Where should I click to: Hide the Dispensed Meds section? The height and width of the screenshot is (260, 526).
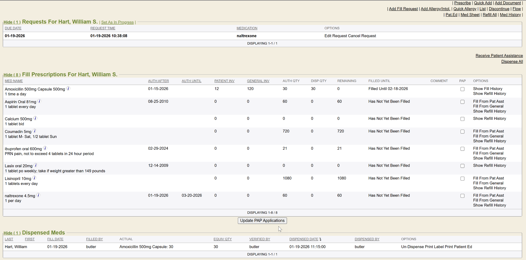point(12,233)
